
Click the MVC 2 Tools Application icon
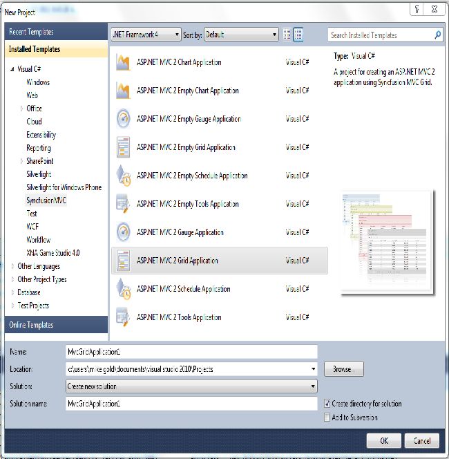pyautogui.click(x=123, y=317)
